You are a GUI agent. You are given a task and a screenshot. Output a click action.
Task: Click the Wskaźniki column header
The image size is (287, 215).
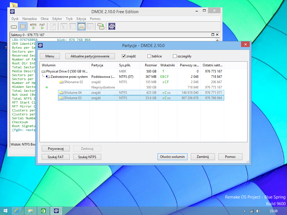168,65
